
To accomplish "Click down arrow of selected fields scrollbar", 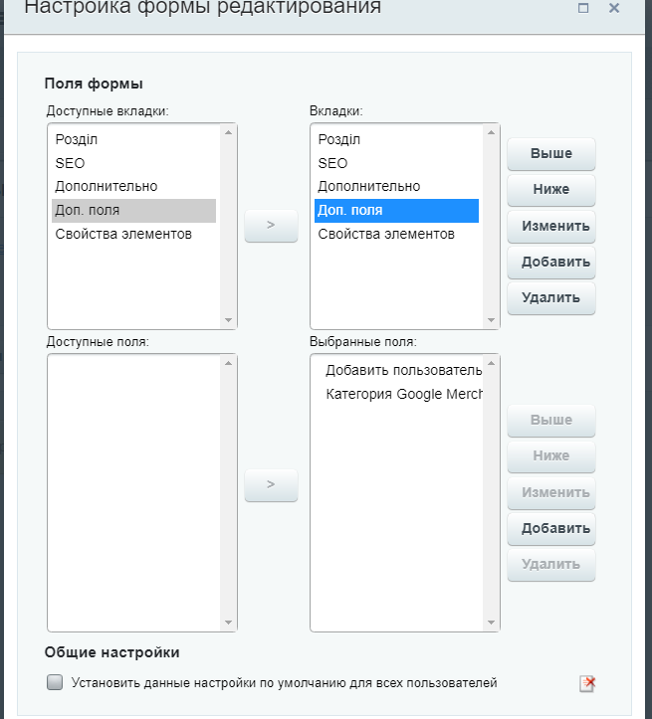I will [491, 623].
